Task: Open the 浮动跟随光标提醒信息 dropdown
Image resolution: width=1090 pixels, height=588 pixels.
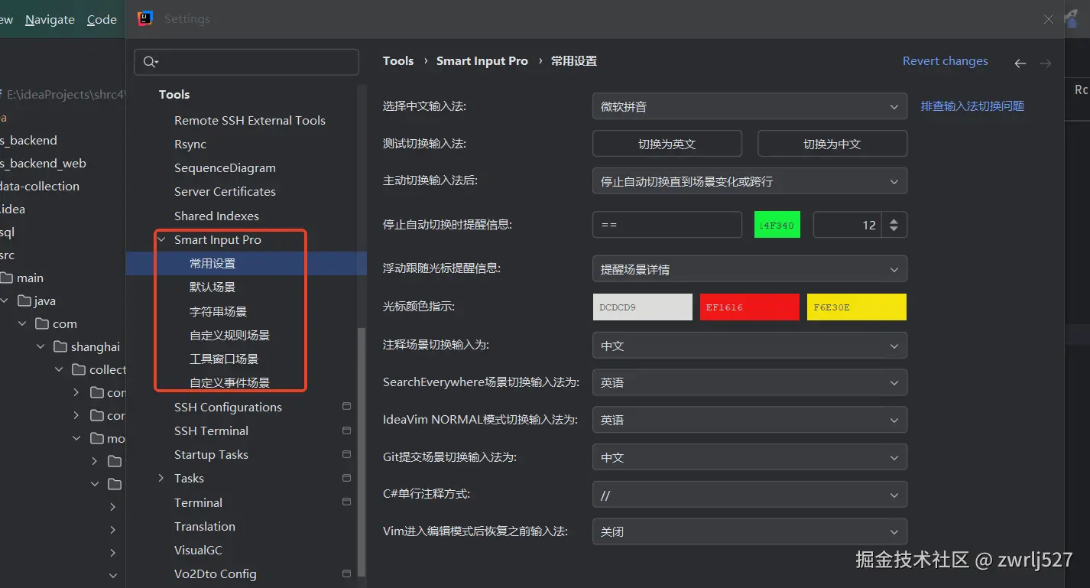Action: pyautogui.click(x=750, y=269)
